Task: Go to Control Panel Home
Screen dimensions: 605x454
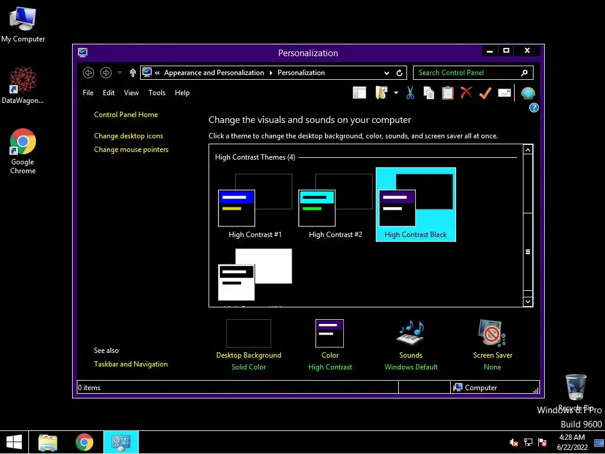Action: click(x=126, y=115)
